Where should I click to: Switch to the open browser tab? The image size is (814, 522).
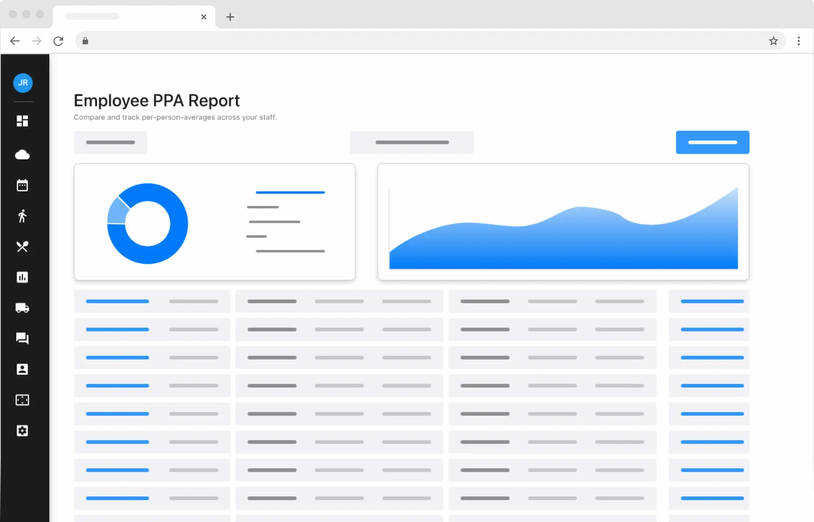click(127, 17)
